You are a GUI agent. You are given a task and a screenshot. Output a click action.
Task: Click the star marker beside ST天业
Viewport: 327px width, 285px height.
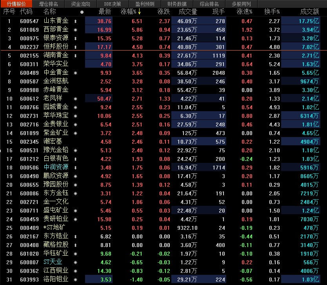[x=76, y=263]
